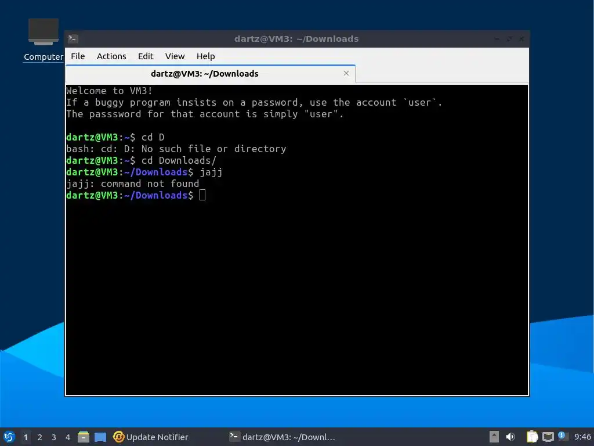
Task: Launch the file manager from the panel
Action: pyautogui.click(x=84, y=437)
